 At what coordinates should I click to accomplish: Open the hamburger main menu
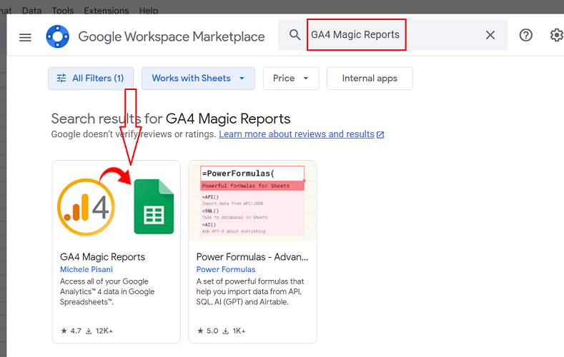25,37
